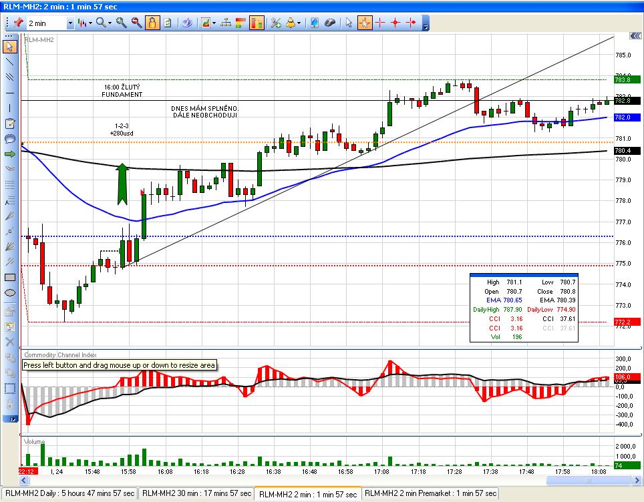The image size is (644, 502).
Task: Select the parallel lines channel tool
Action: coord(9,77)
